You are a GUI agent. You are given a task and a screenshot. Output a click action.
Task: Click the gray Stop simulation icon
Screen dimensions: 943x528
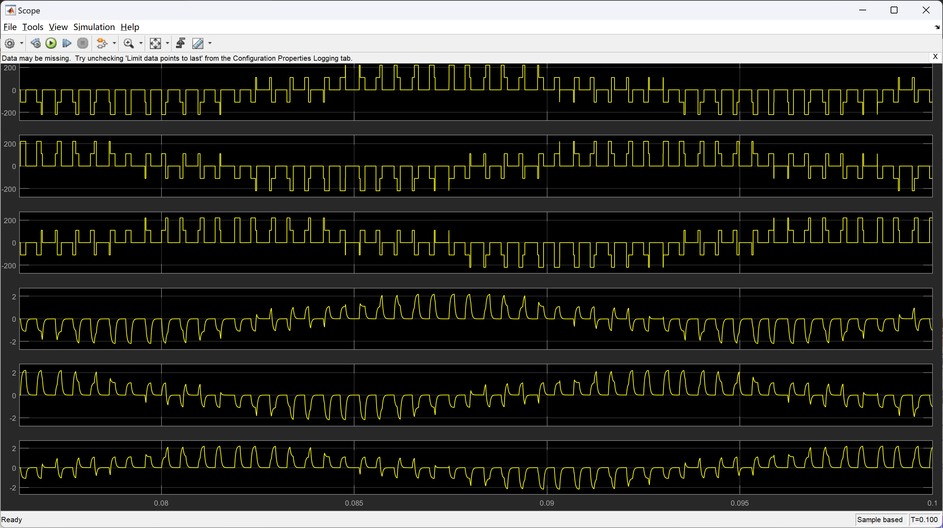pos(83,43)
